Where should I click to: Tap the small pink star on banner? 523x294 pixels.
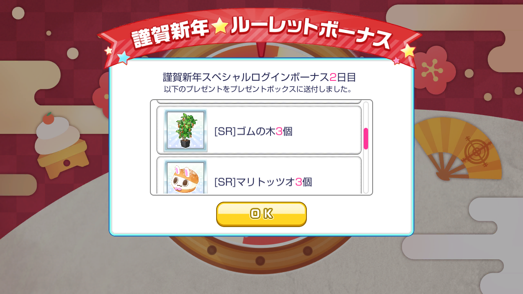pos(396,61)
